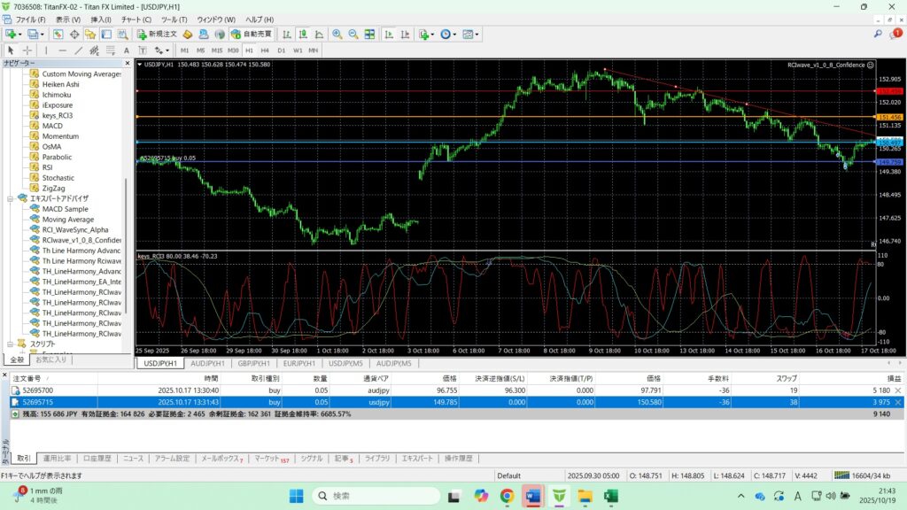Collapse the エキスパートアドバイザ tree node

point(11,199)
